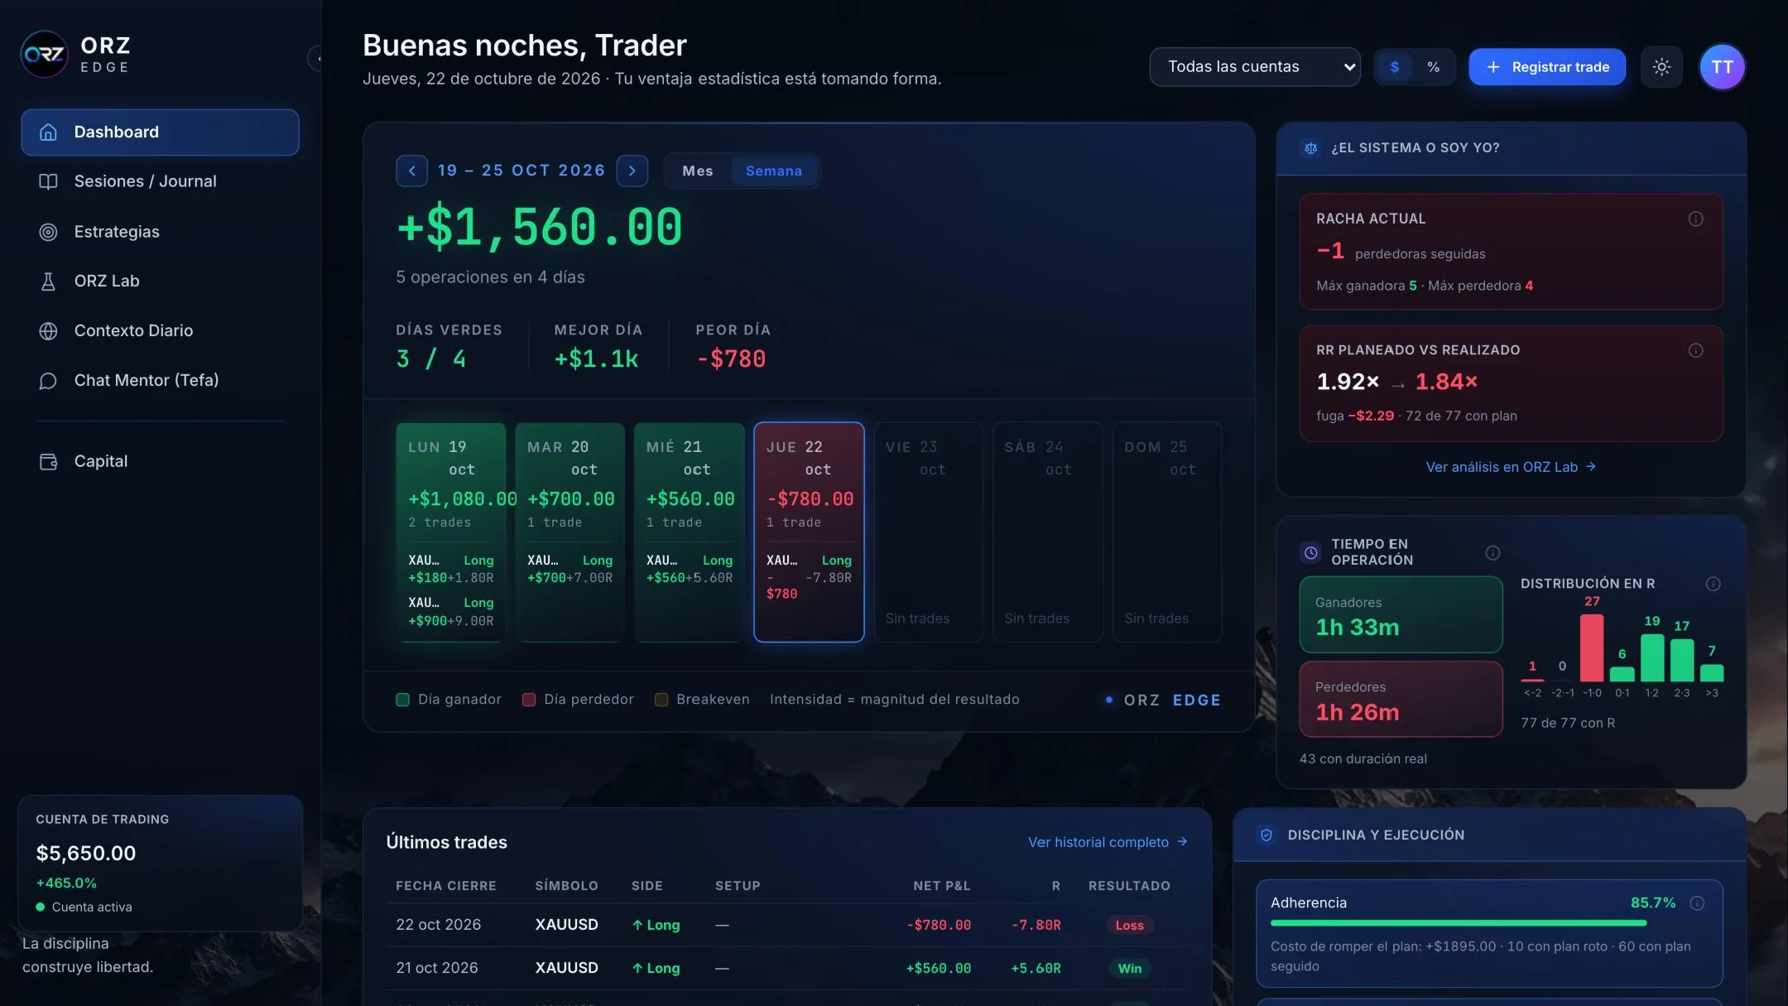
Task: Click info icon beside Tiempo en Operación
Action: 1492,553
